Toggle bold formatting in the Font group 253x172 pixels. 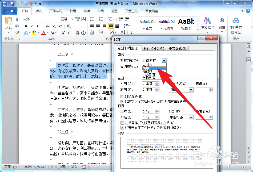26,26
